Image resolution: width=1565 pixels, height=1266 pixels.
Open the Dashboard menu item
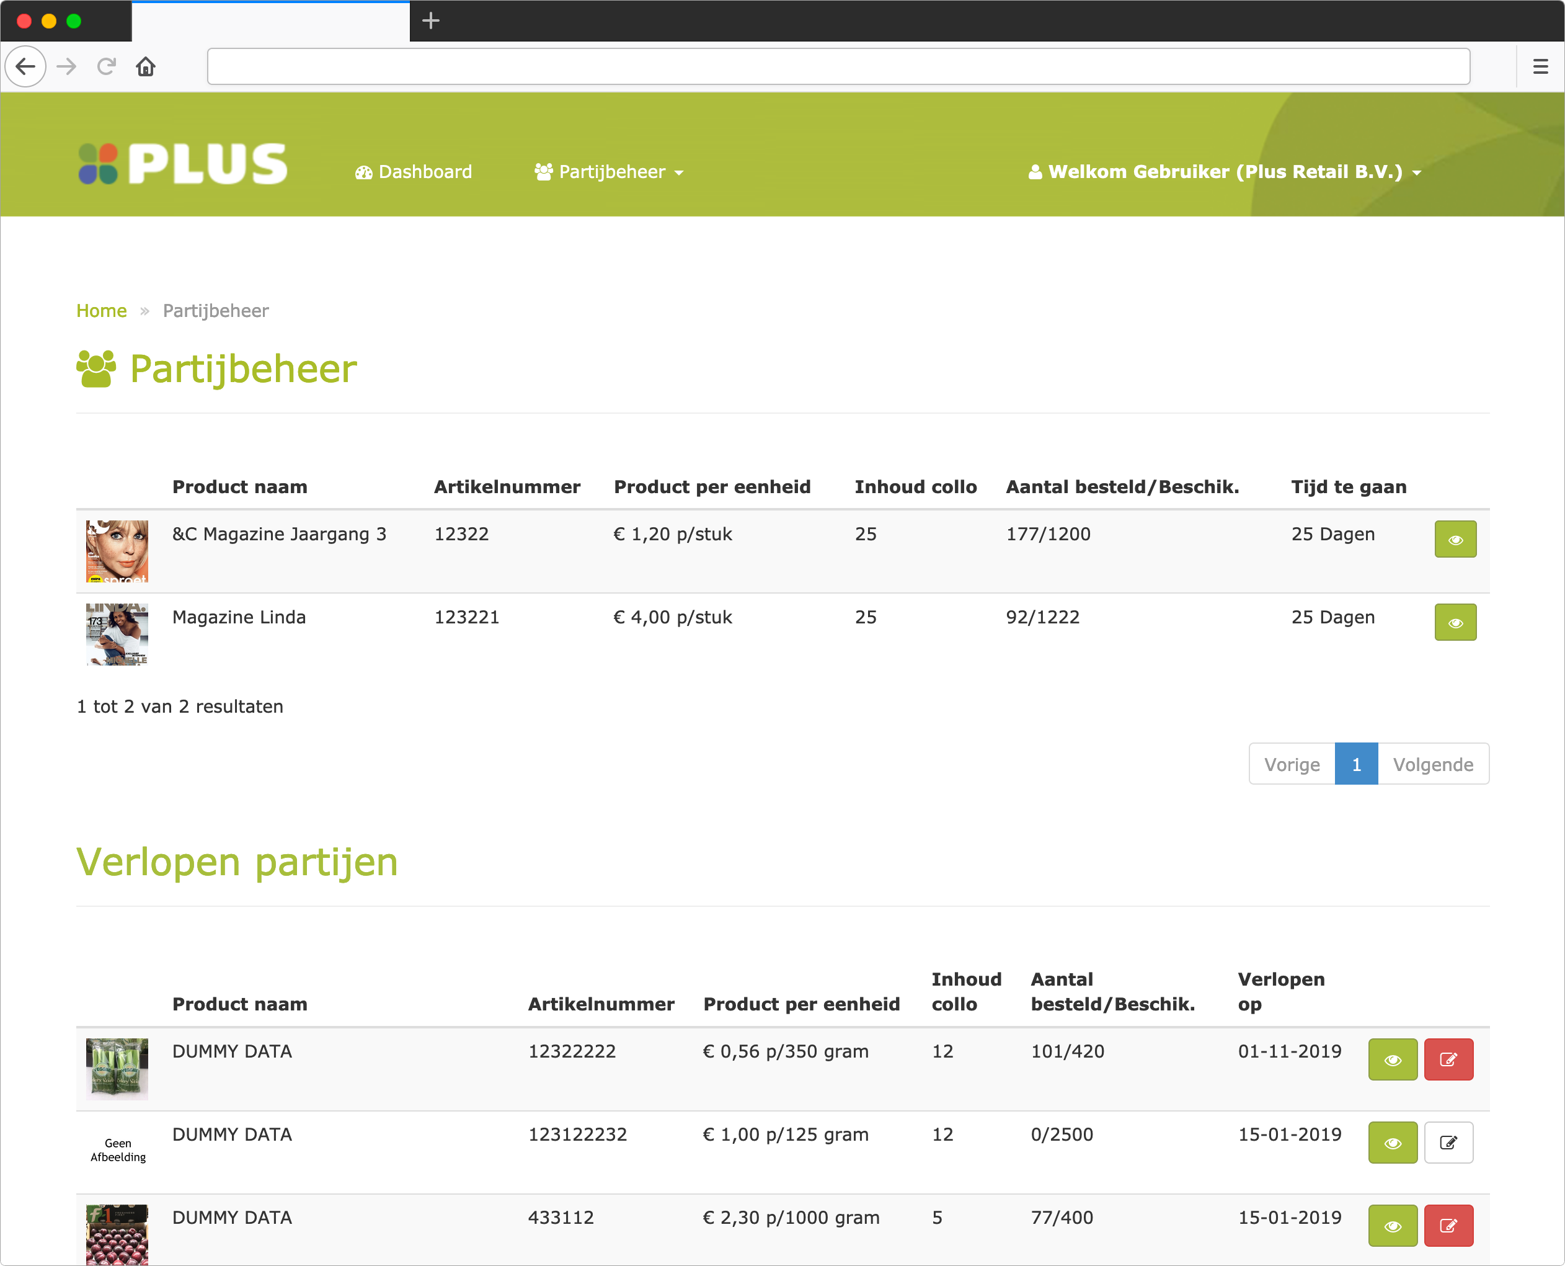pos(414,172)
